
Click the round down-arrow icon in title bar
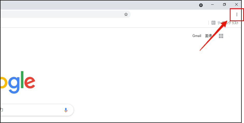pyautogui.click(x=201, y=5)
